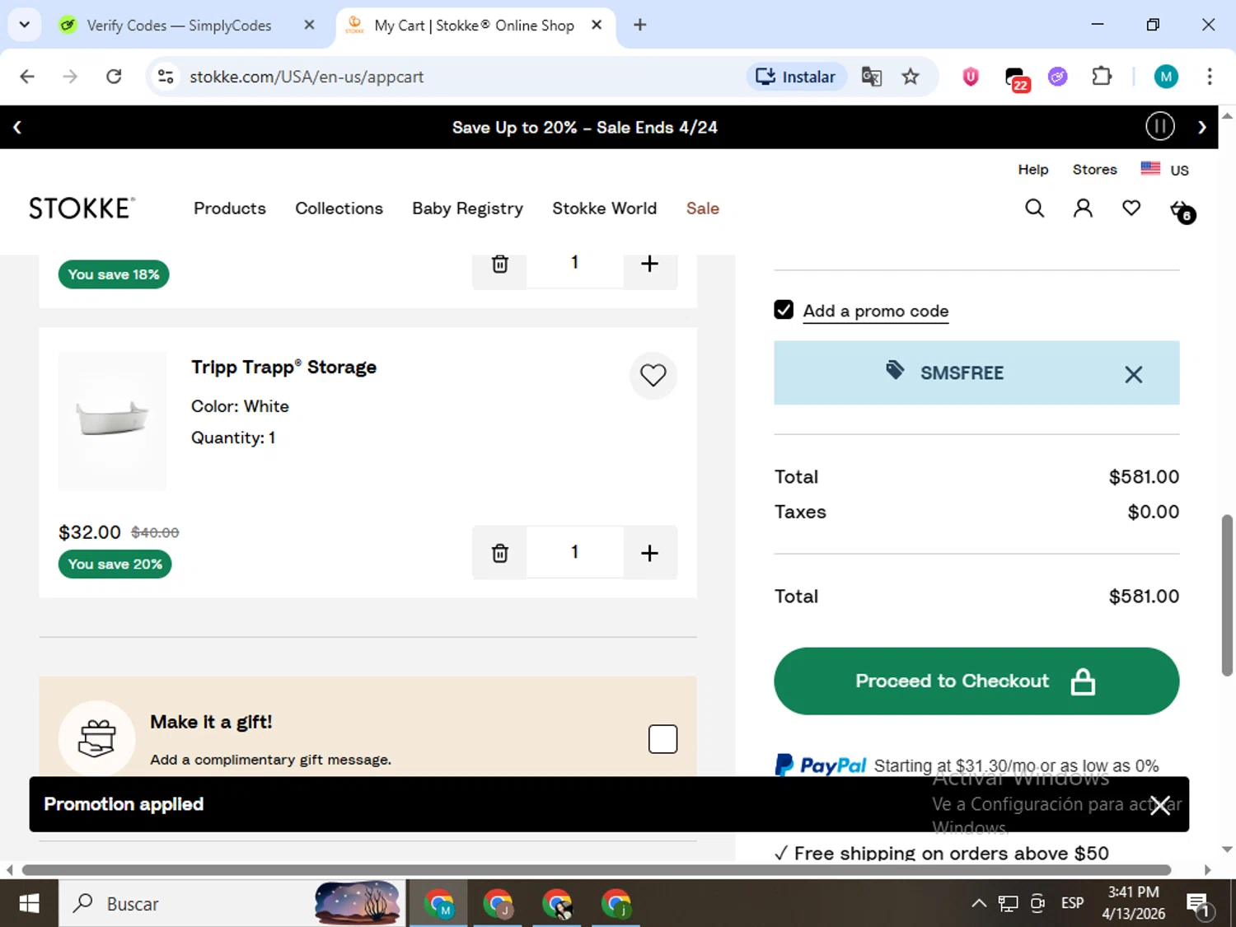Click the ESP language indicator
1236x927 pixels.
1073,903
